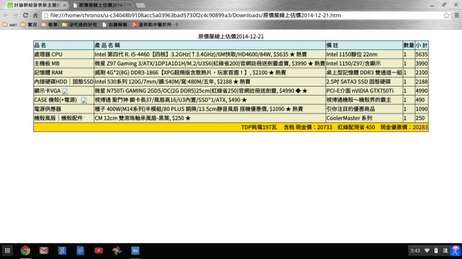Viewport: 462px width, 259px height.
Task: Click the 小計 column header
Action: 422,46
